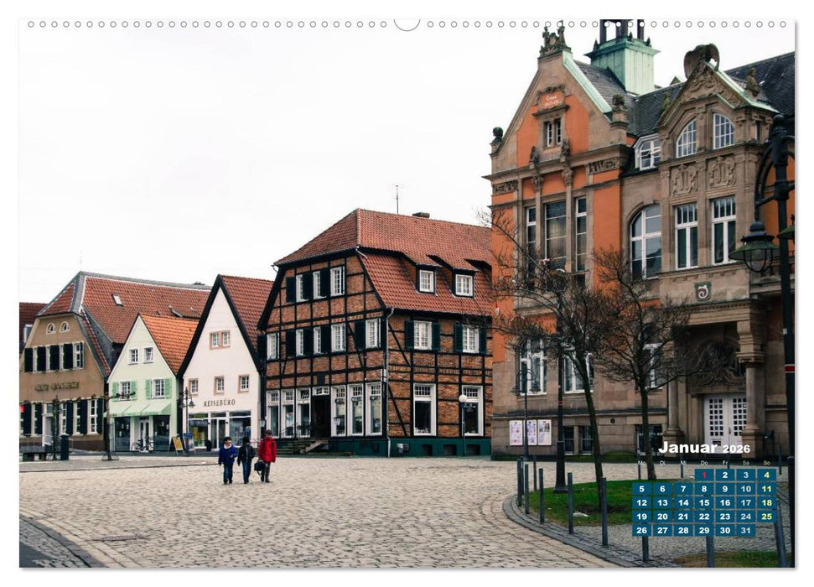Click the yellow Sunday date 18
Viewport: 814px width, 587px height.
tap(766, 502)
